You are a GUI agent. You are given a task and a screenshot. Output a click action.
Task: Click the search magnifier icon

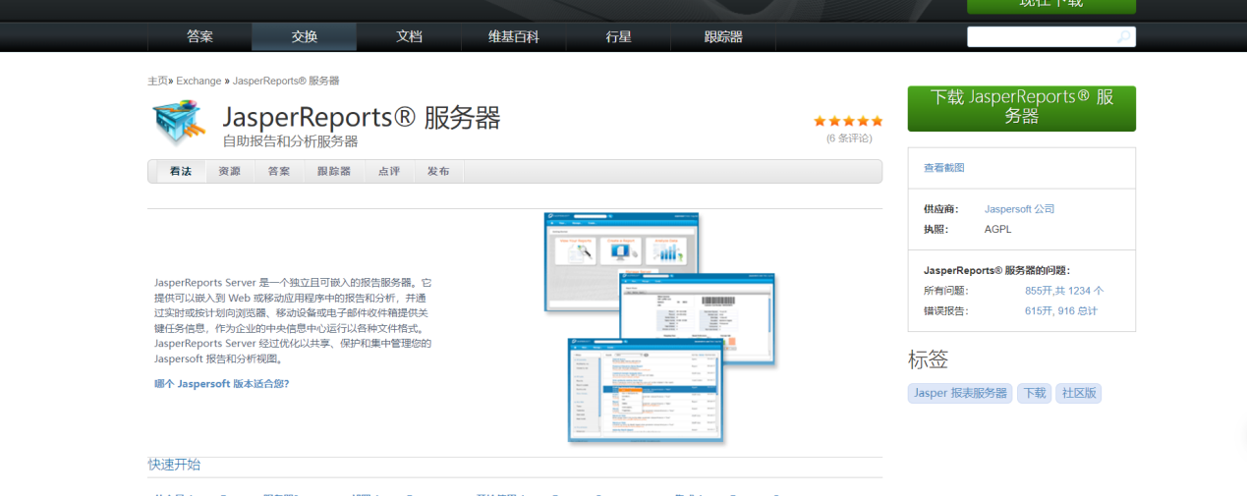tap(1124, 37)
